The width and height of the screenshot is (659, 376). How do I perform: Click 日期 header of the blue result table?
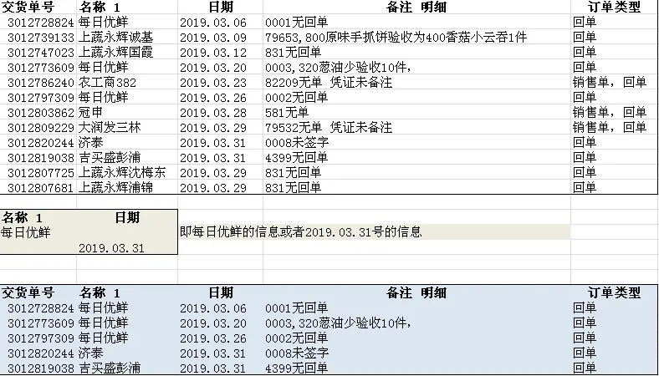pyautogui.click(x=221, y=292)
